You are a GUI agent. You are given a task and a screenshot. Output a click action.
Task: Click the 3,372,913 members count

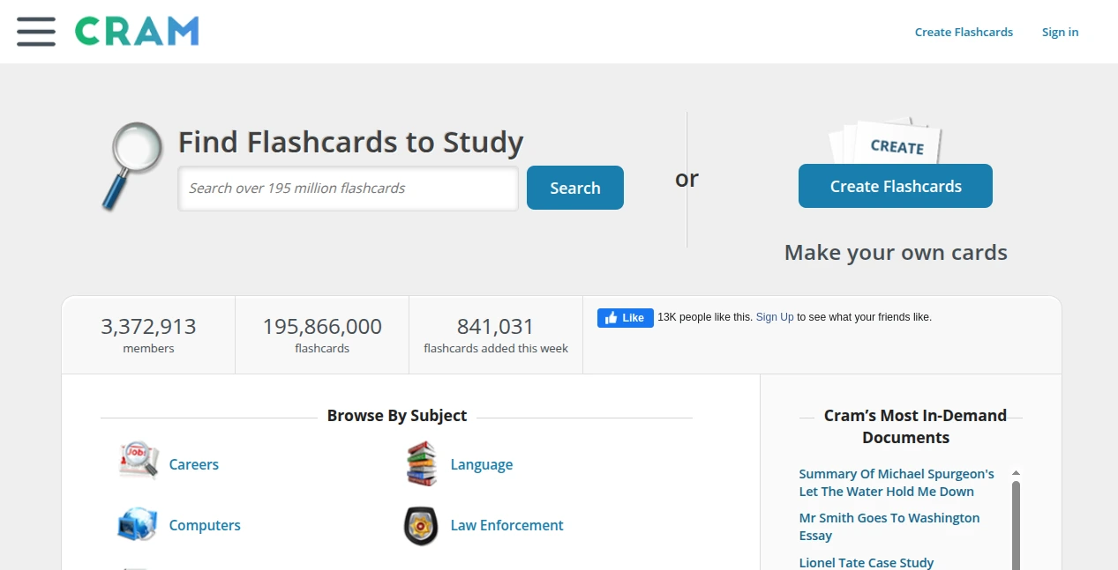point(148,327)
